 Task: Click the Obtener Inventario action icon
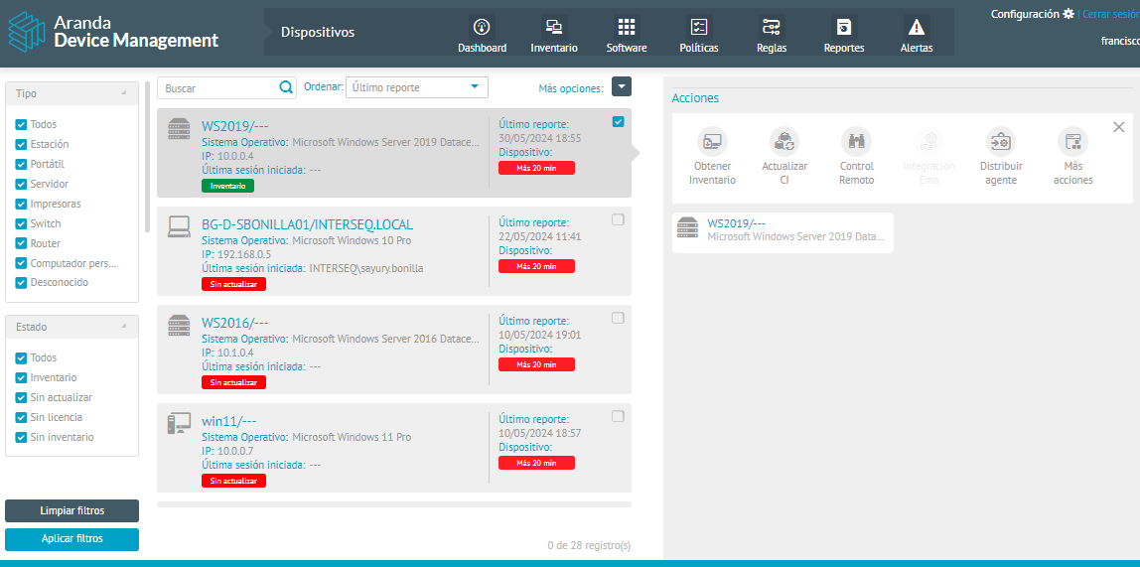[712, 142]
